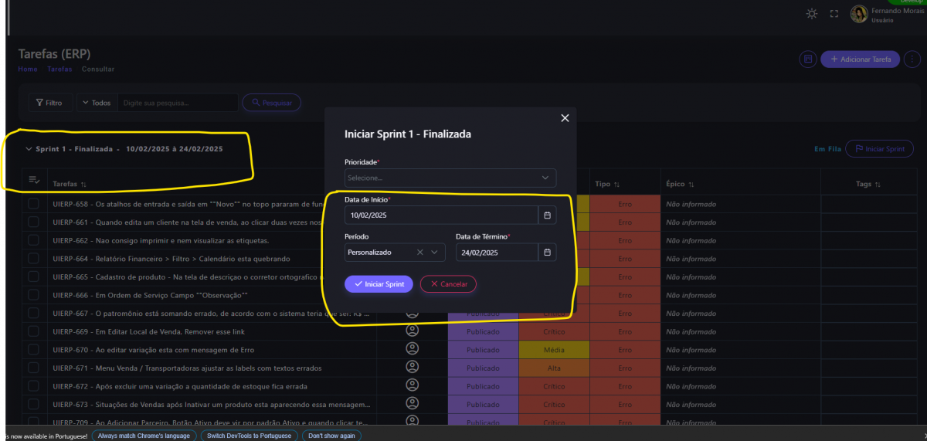Viewport: 927px width, 441px height.
Task: Clear the Personalizado period selection
Action: 420,253
